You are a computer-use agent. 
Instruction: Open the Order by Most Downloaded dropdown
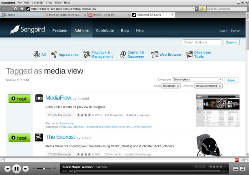[209, 86]
